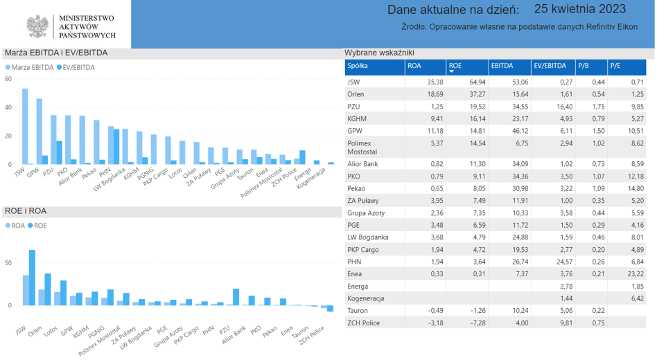Click the Orlen ROE bar in bottom chart

click(48, 289)
